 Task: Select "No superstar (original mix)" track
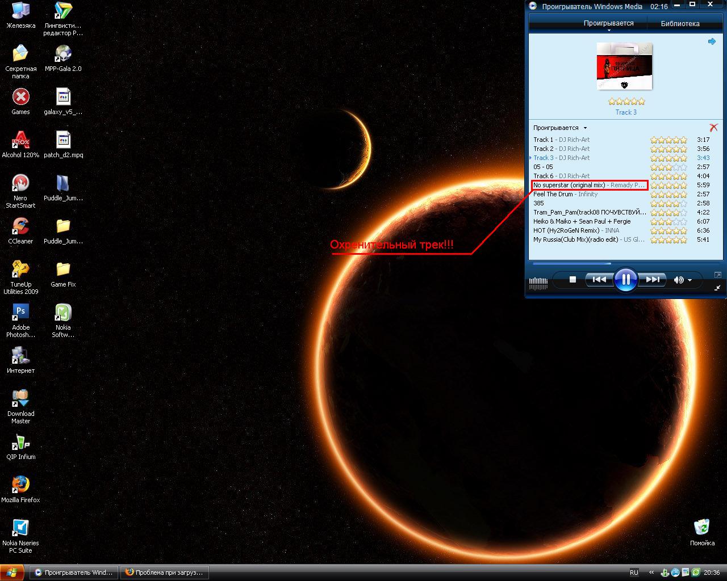(569, 185)
